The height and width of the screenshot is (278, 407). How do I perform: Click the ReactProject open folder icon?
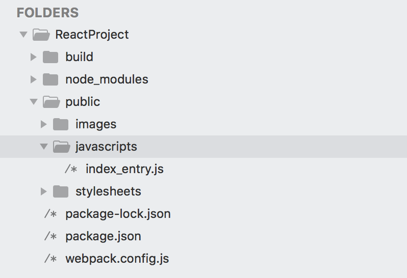point(41,35)
